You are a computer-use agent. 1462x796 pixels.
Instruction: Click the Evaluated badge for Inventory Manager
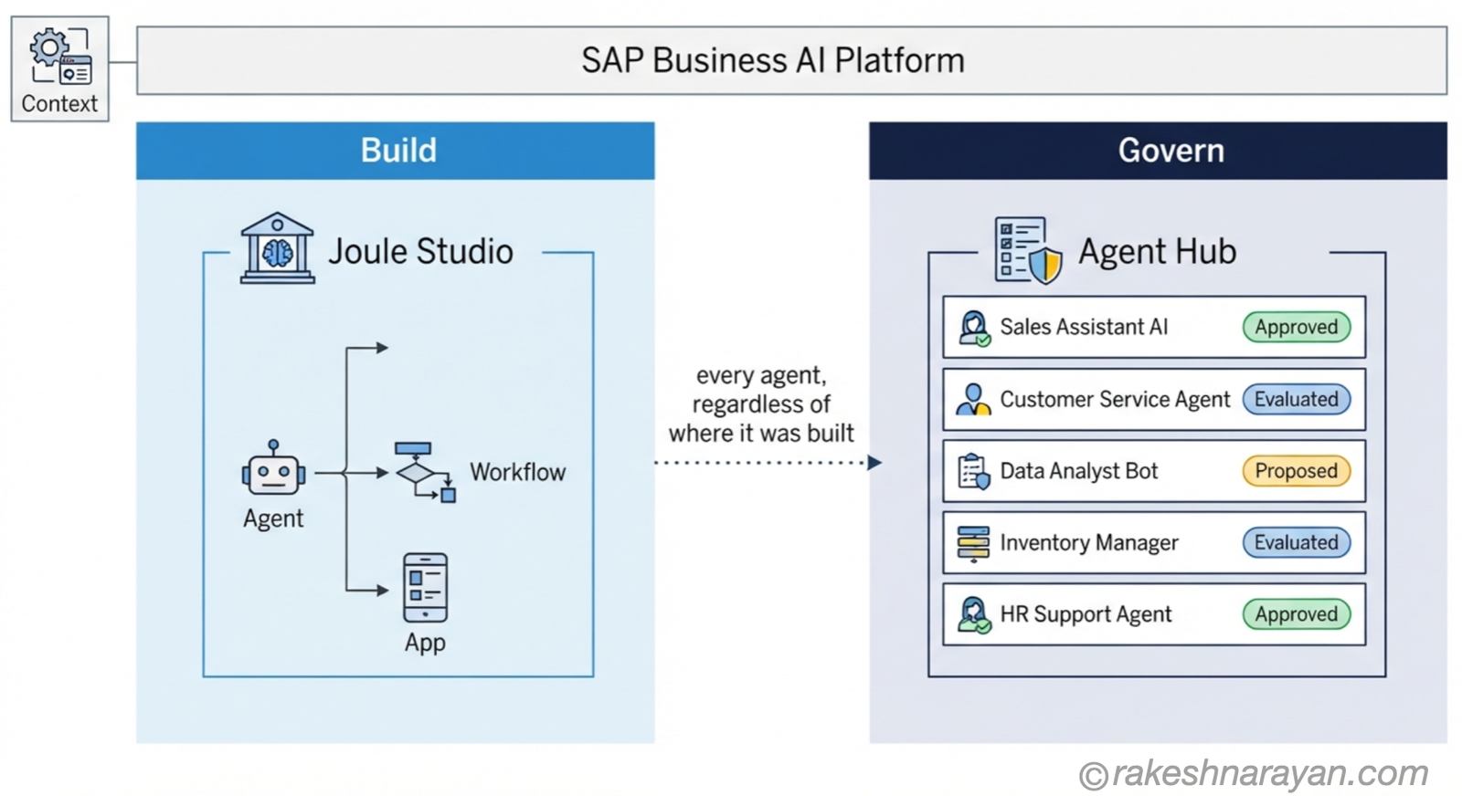1296,542
